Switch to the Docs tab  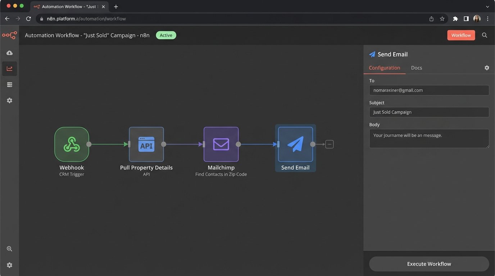pos(417,68)
